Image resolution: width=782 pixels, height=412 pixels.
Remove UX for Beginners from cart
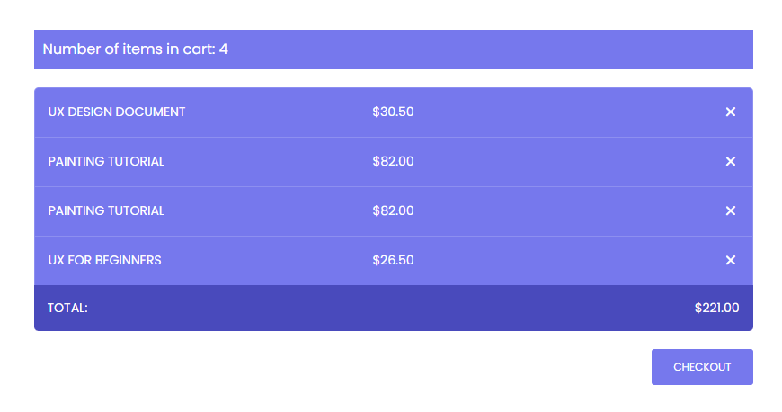(x=730, y=260)
